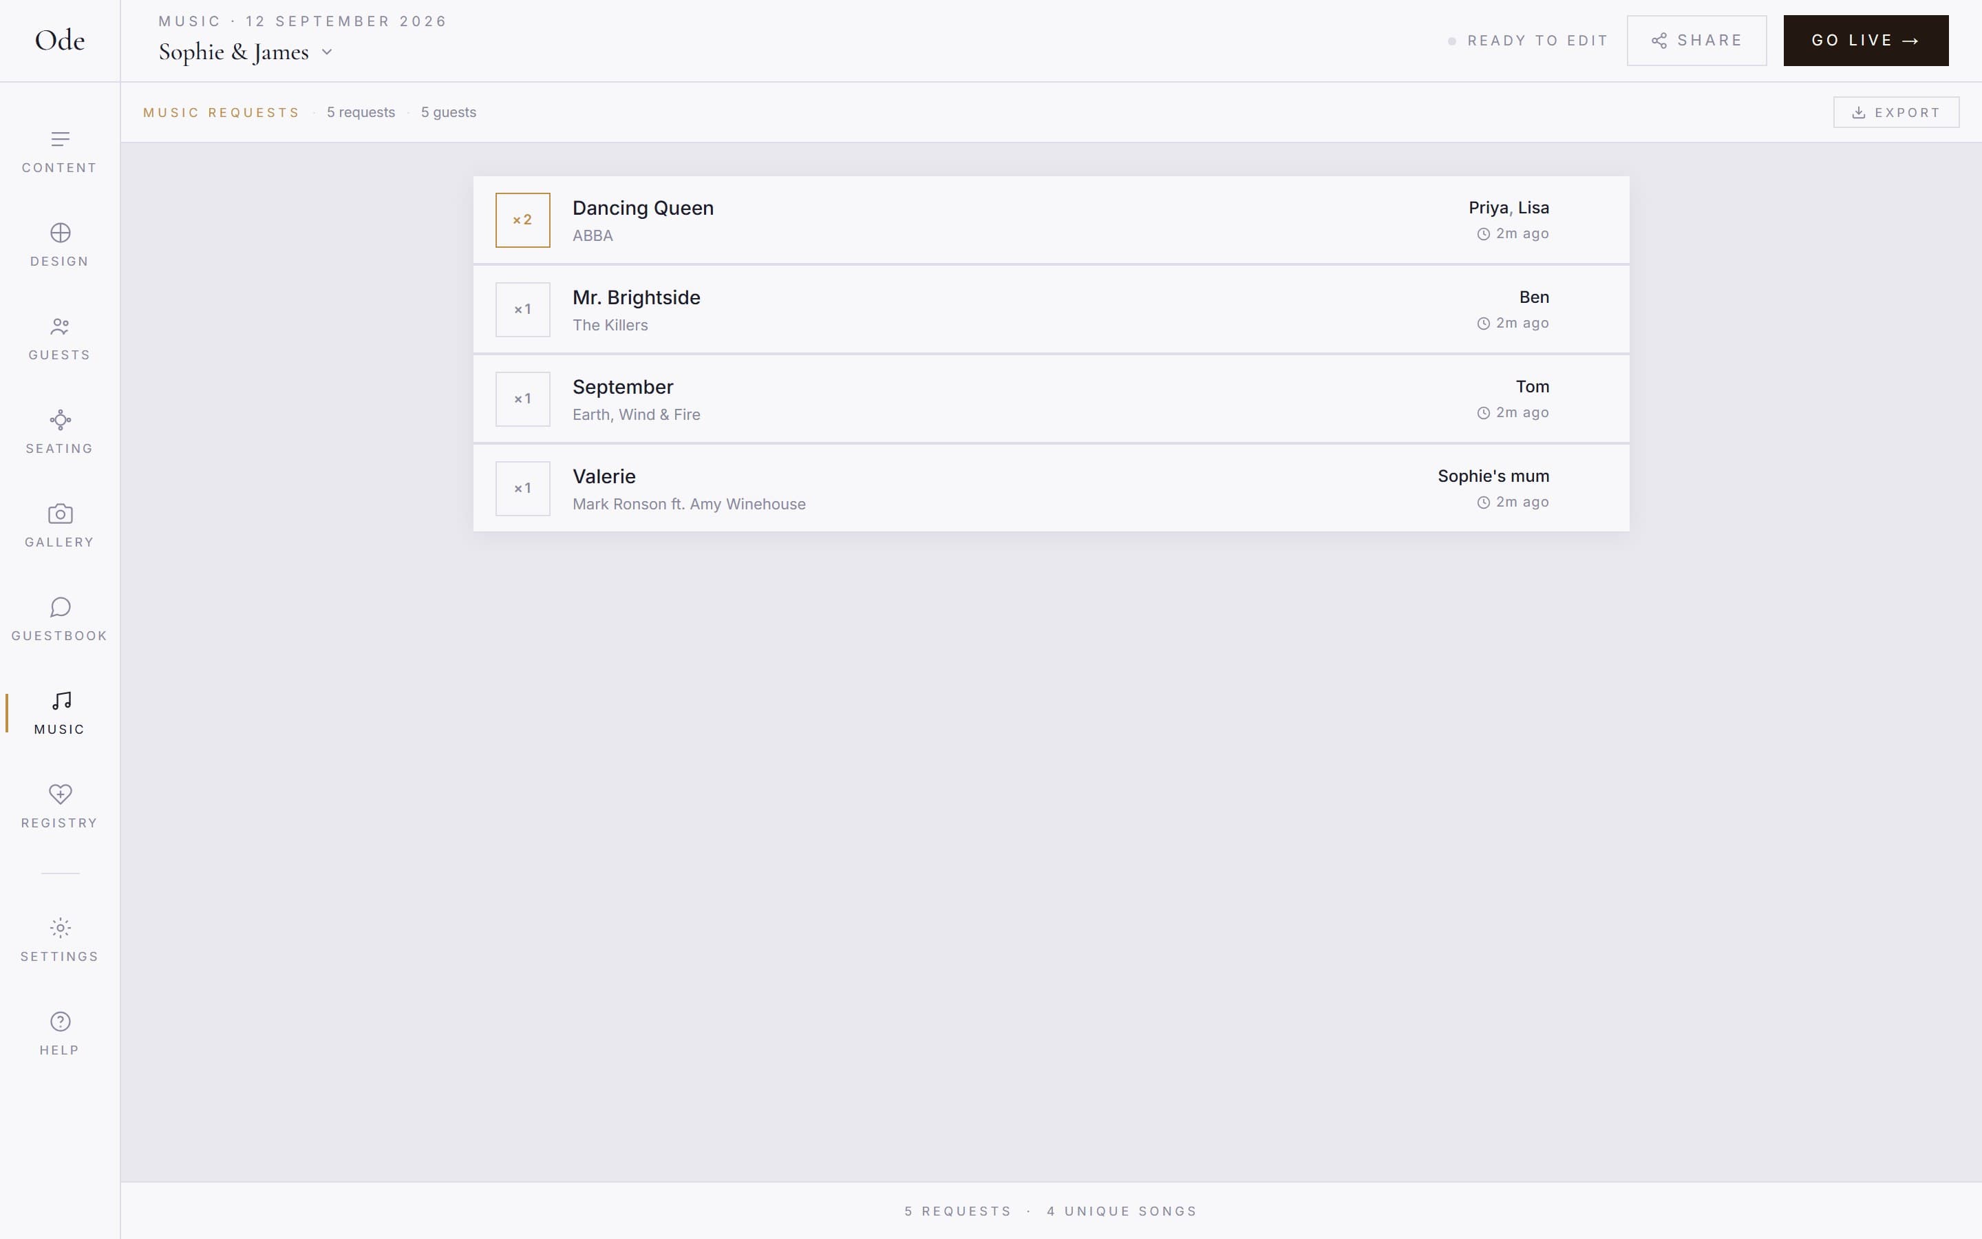1982x1239 pixels.
Task: Click the clock icon on September row
Action: click(x=1483, y=413)
